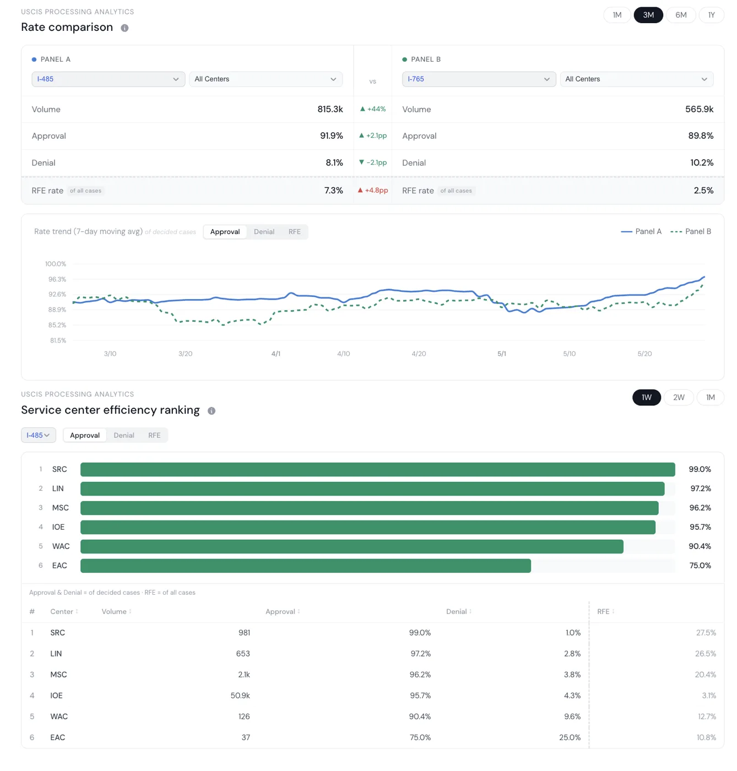Click the +4.8pp RFE difference indicator
This screenshot has width=737, height=771.
pyautogui.click(x=373, y=190)
